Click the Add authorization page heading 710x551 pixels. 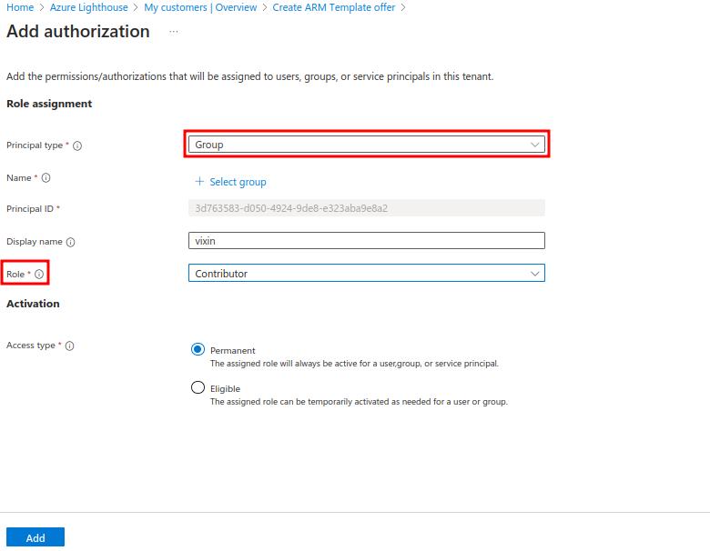click(x=78, y=32)
